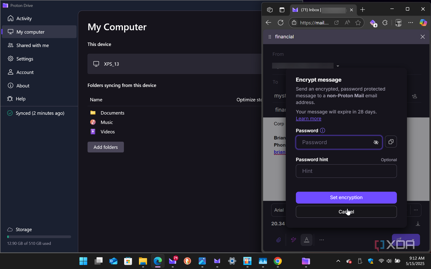Open the browser's Settings and more menu

click(411, 23)
